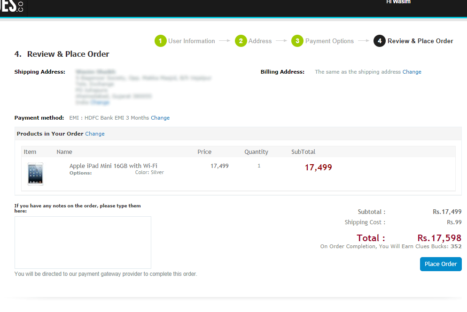
Task: Click the Apple iPad Mini 16GB product name
Action: click(113, 166)
